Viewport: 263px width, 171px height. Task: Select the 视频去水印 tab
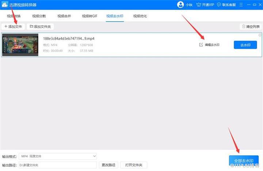tap(115, 16)
